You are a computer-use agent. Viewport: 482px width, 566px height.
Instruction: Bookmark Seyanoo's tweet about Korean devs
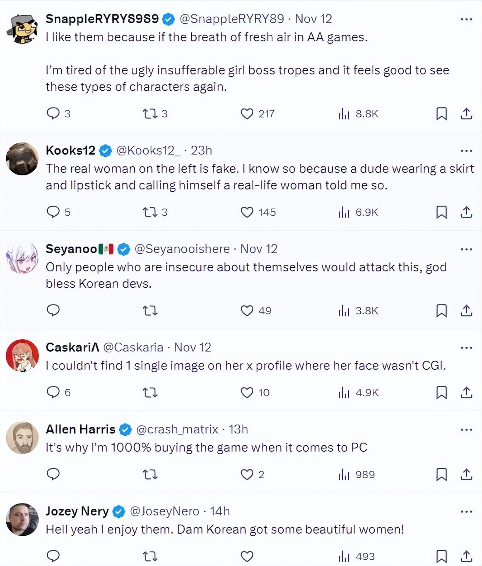pos(441,310)
